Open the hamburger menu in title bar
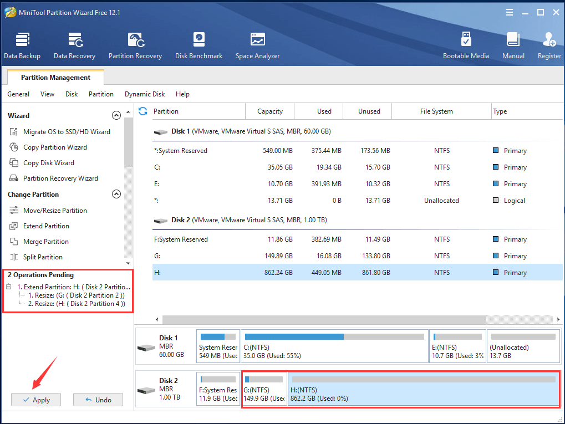The height and width of the screenshot is (424, 565). click(x=510, y=13)
